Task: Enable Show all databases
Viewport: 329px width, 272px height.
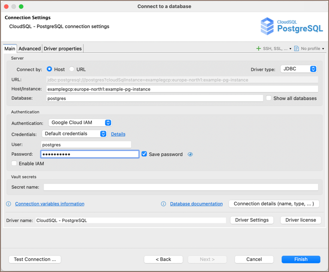Action: [269, 98]
